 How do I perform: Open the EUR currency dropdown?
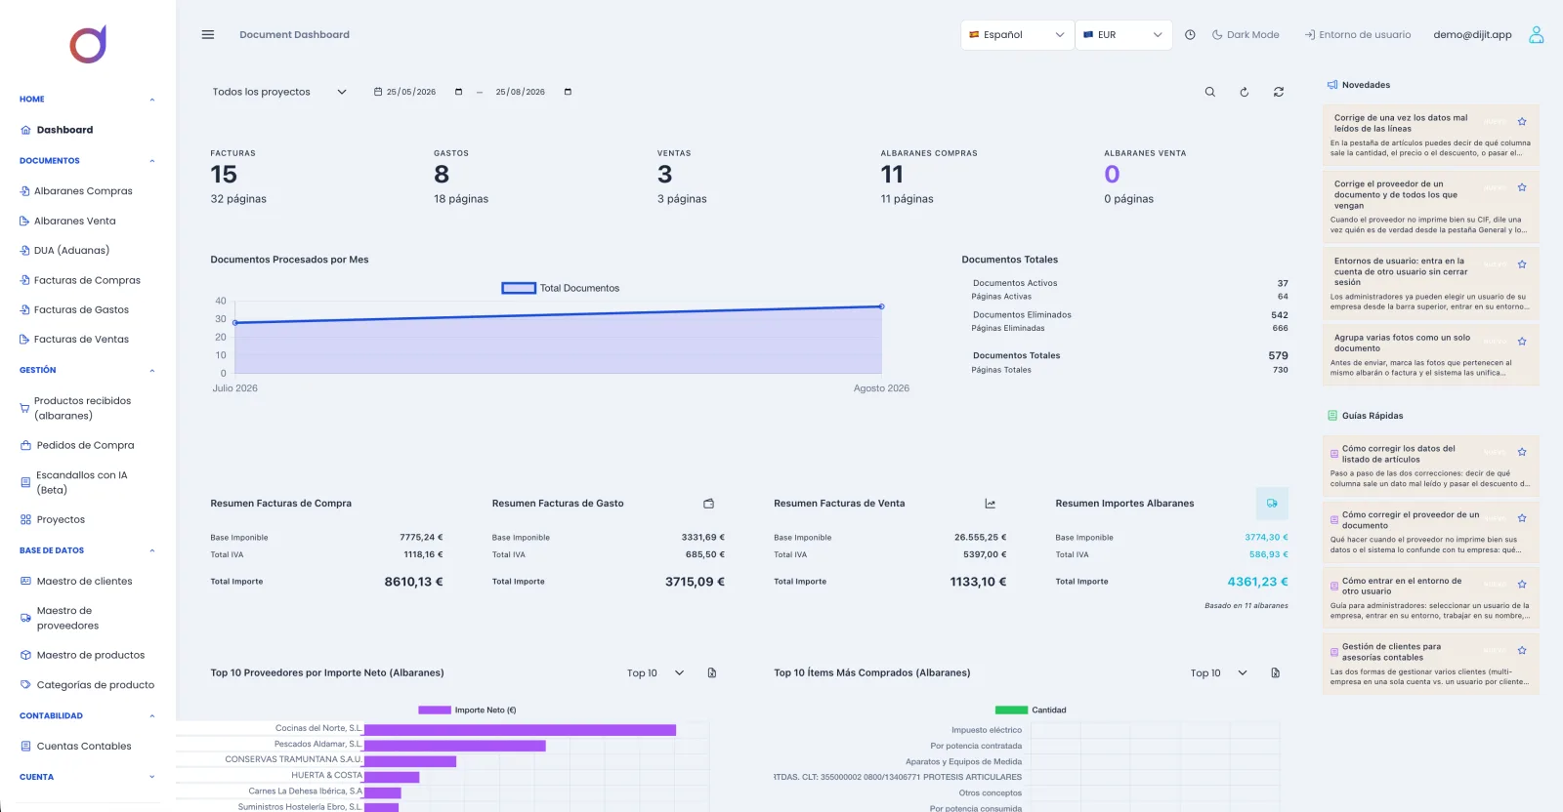(1123, 34)
